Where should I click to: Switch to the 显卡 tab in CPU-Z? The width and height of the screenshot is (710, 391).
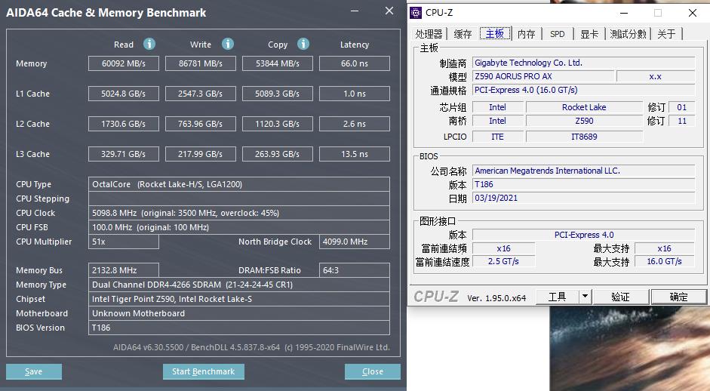(x=589, y=34)
